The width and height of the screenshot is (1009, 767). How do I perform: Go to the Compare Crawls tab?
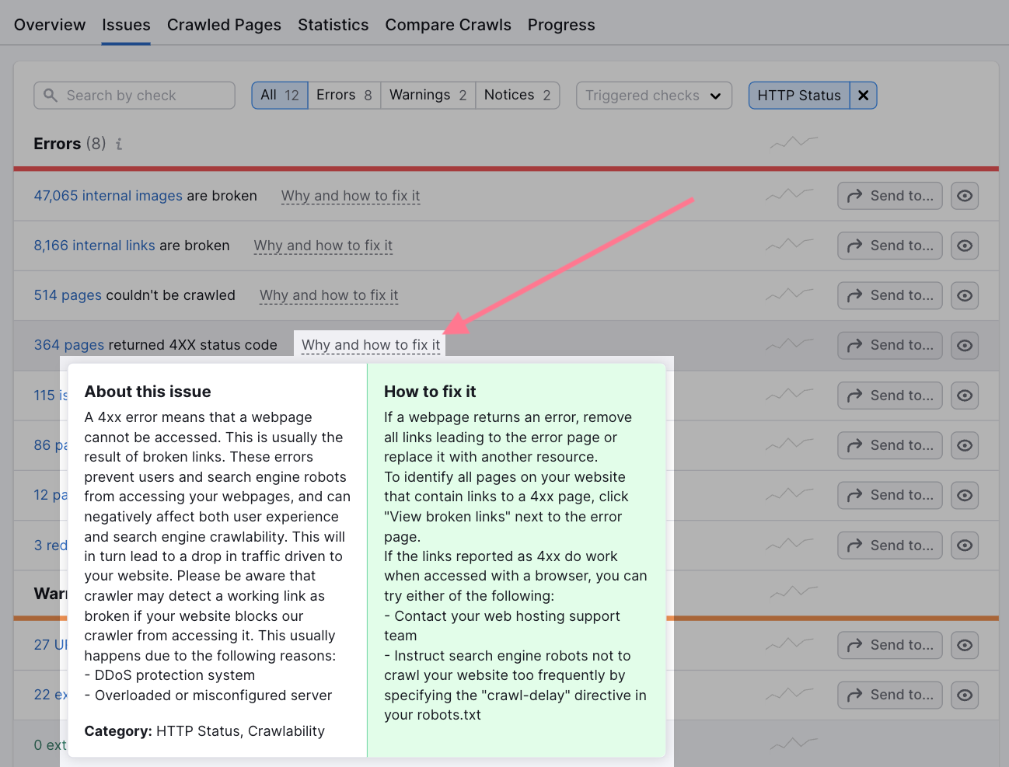[x=448, y=25]
